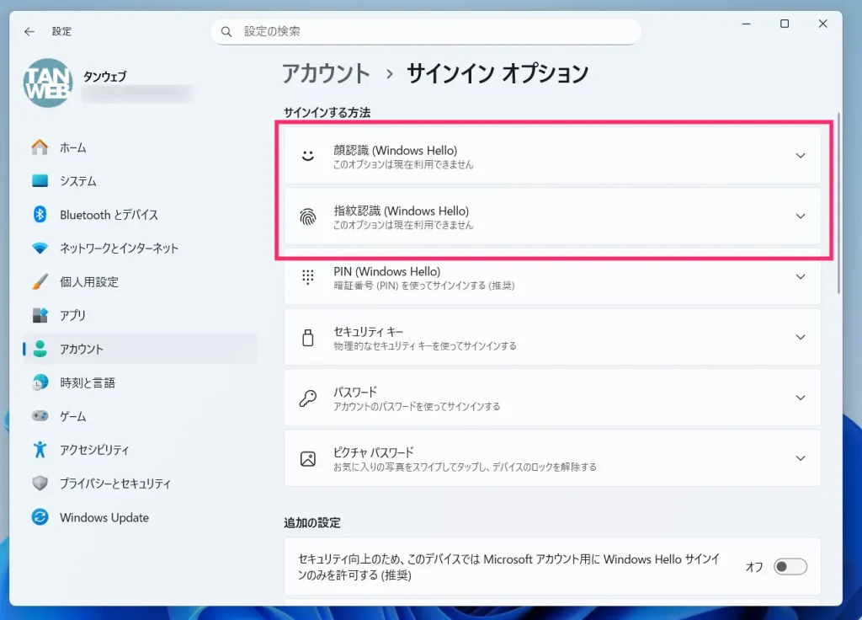Click the picture password image icon
The width and height of the screenshot is (862, 620).
[x=308, y=458]
